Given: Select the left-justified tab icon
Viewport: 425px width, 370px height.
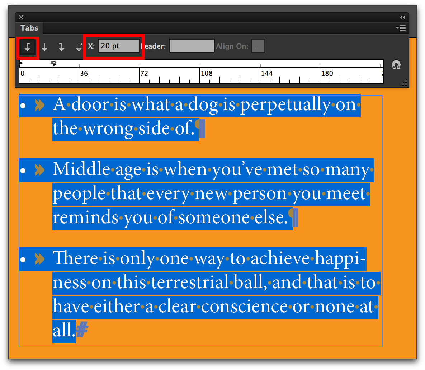Looking at the screenshot, I should point(27,46).
